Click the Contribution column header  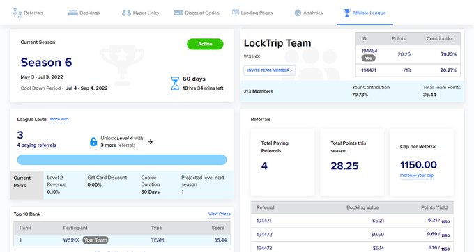441,38
